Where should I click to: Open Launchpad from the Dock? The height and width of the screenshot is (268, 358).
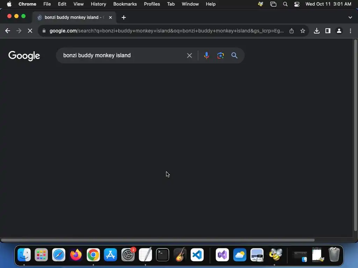click(41, 255)
